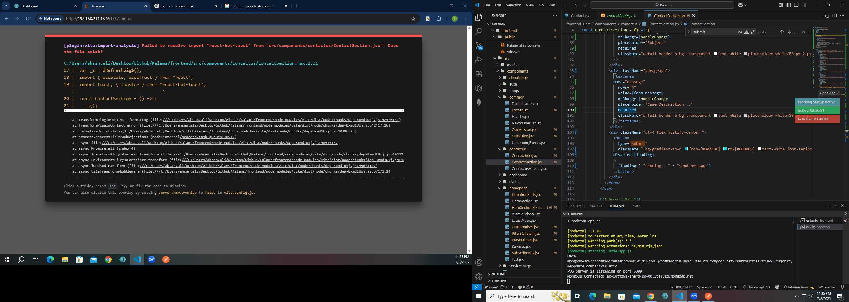Close the find widget
The image size is (849, 302).
[804, 32]
